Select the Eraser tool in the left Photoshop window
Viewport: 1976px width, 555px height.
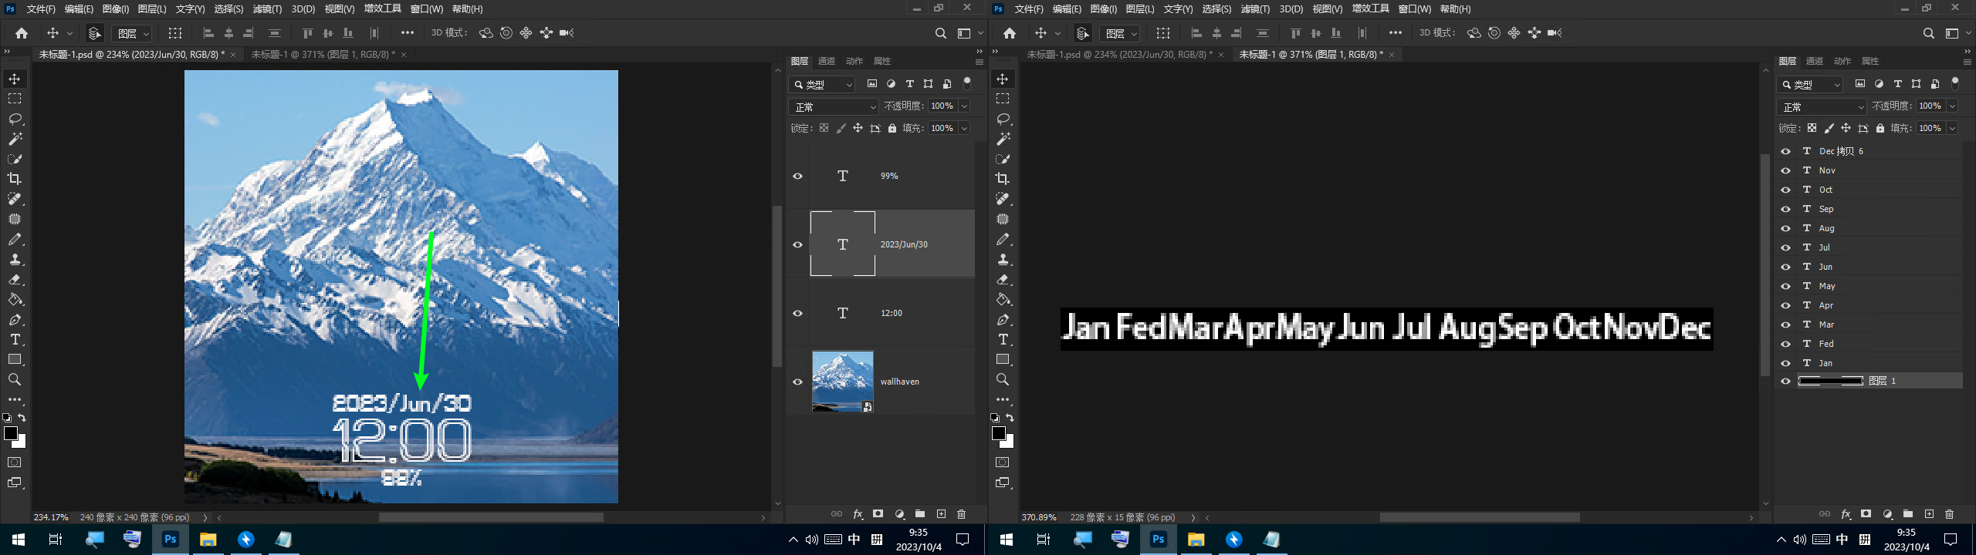coord(15,280)
